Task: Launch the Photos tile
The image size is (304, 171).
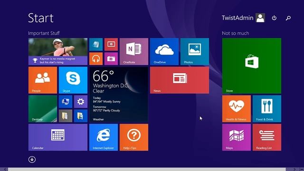Action: click(195, 52)
